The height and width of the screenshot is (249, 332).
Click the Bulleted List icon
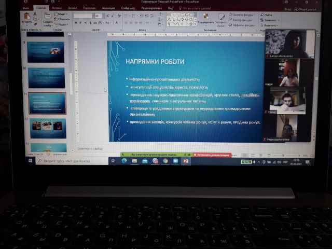pos(127,16)
